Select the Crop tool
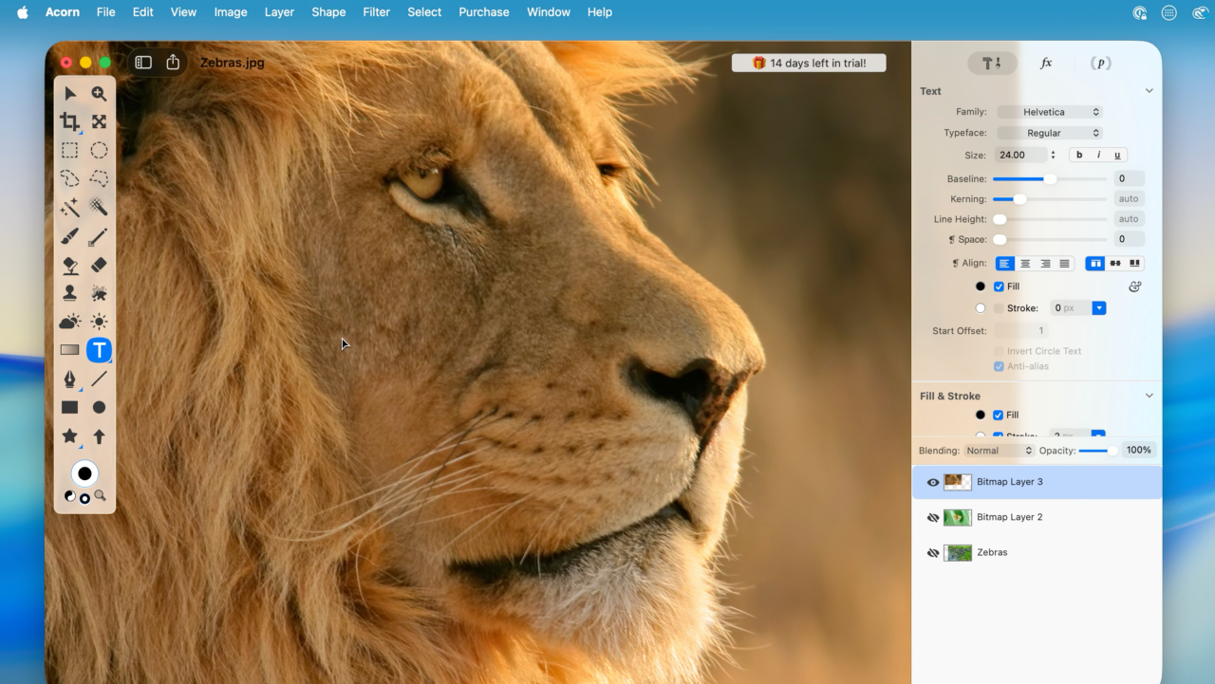 coord(70,121)
